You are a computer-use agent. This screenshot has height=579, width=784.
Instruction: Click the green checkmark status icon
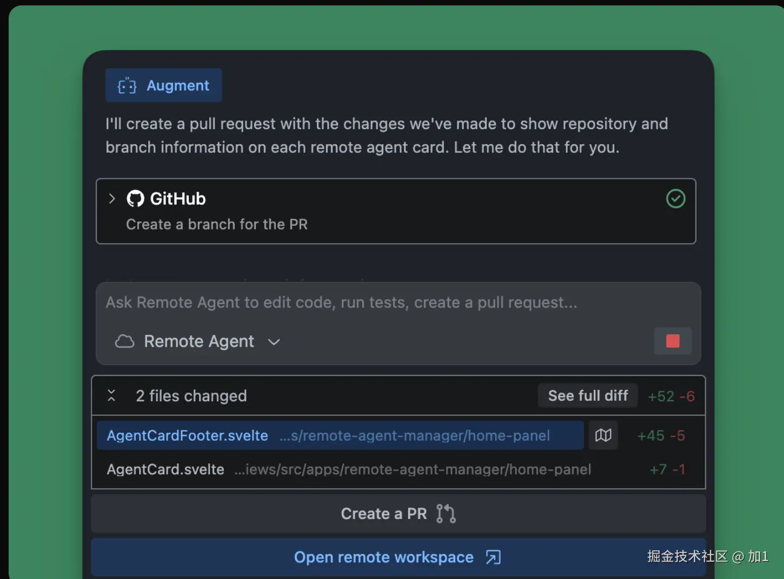coord(675,199)
